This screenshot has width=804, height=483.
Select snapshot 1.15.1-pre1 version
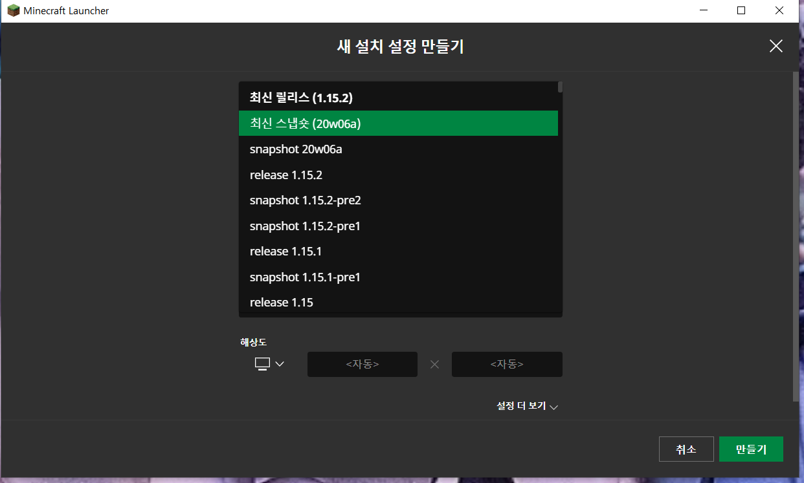[398, 277]
